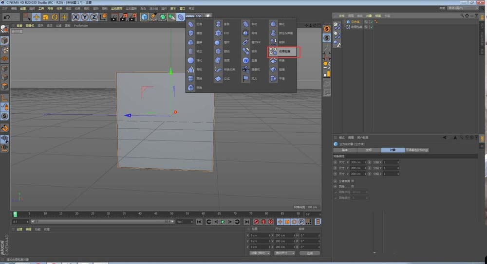Click the Cube primitive icon

(x=145, y=17)
